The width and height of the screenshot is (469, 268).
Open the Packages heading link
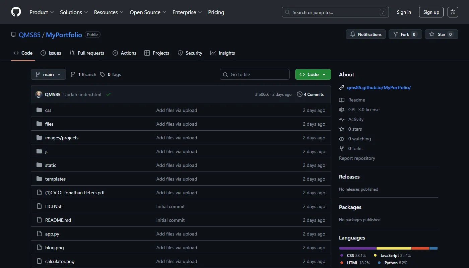click(x=350, y=207)
